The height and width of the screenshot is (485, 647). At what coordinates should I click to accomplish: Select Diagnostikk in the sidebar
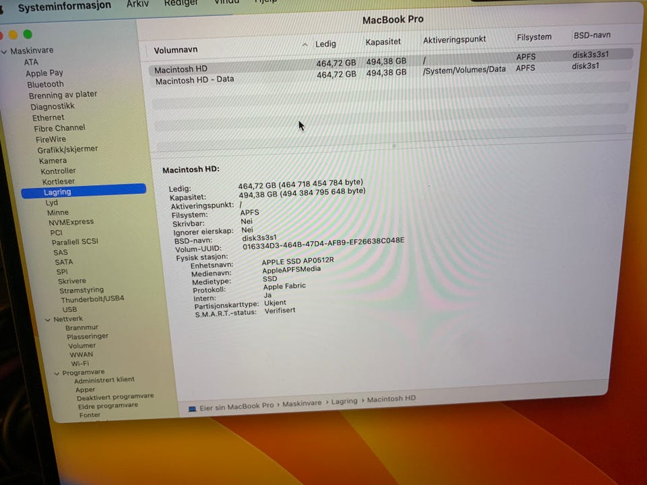[x=53, y=106]
